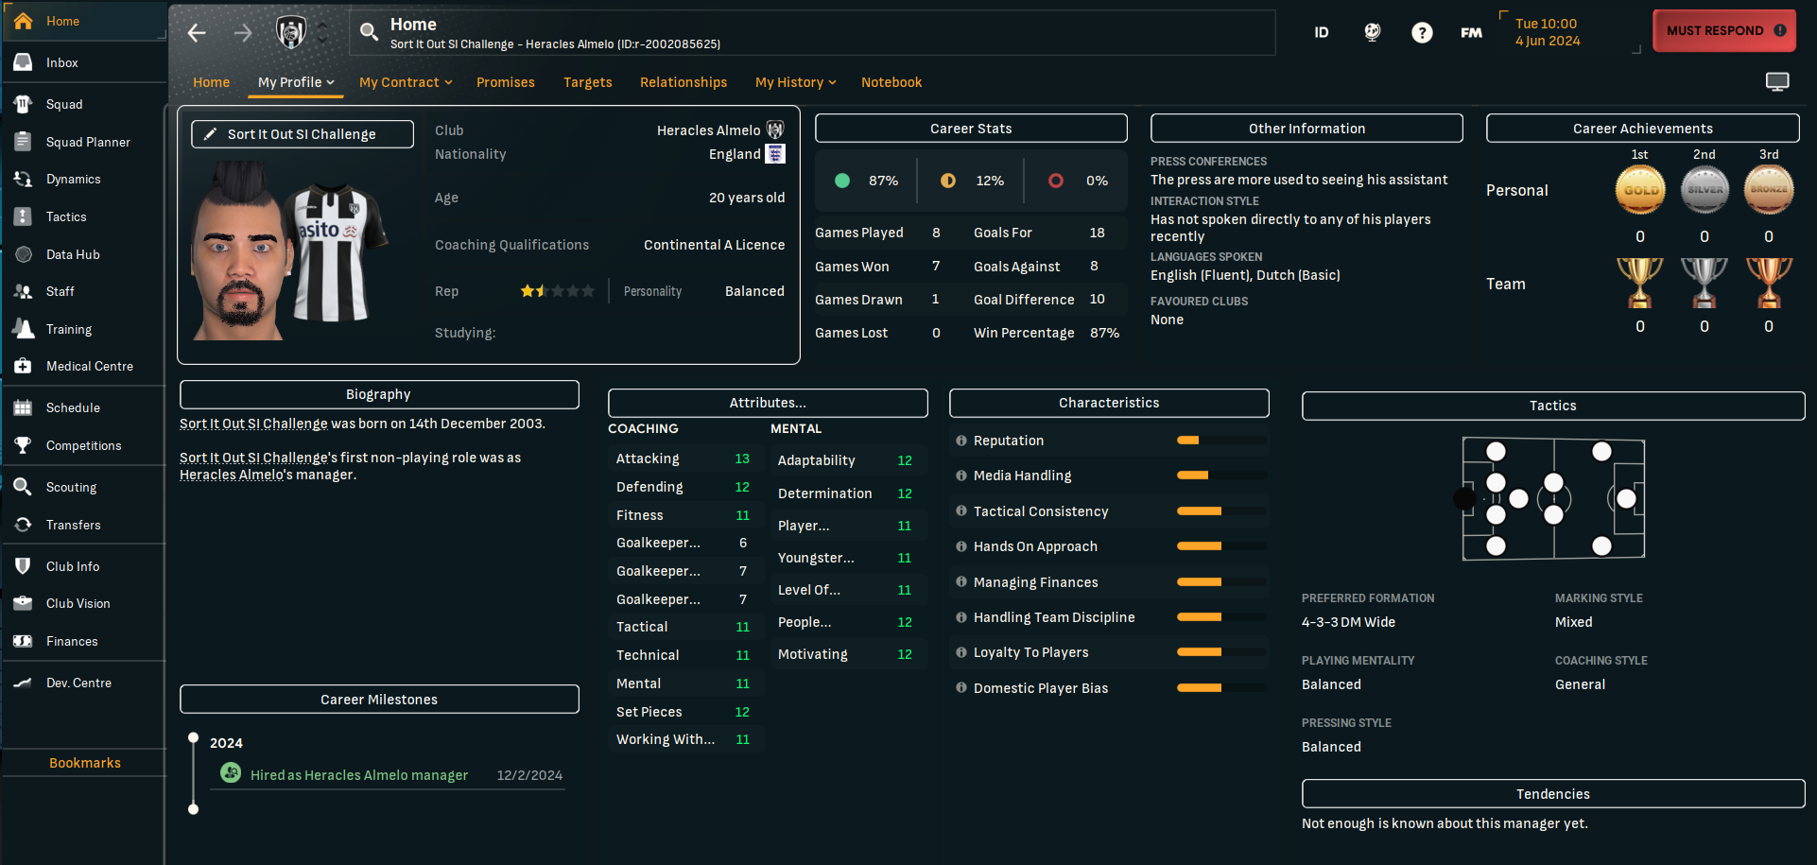The image size is (1817, 865).
Task: Click the search magnifier icon
Action: tap(370, 33)
